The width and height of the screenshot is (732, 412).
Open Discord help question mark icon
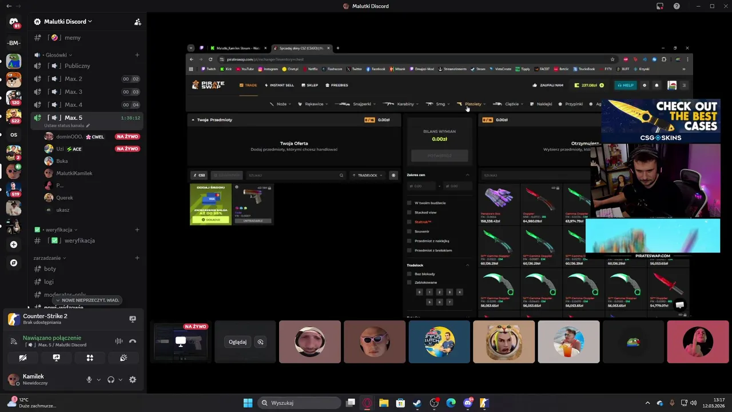677,6
